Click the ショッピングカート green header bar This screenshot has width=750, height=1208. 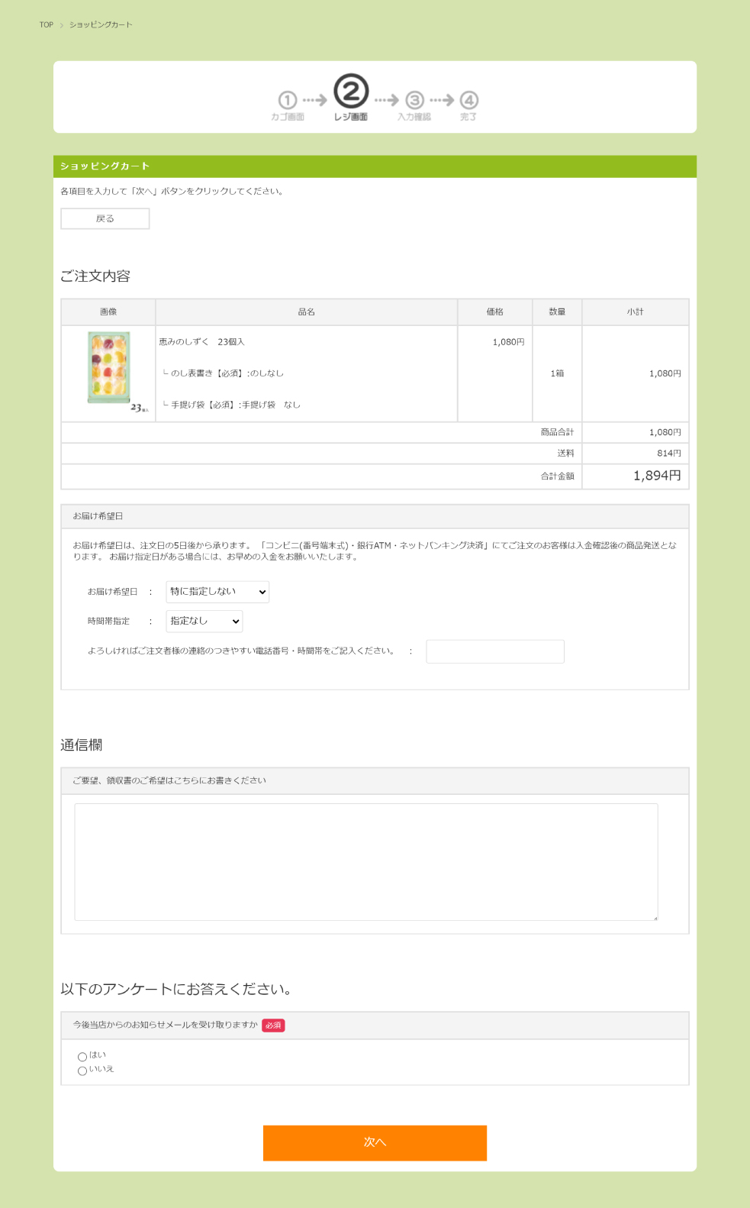(375, 166)
